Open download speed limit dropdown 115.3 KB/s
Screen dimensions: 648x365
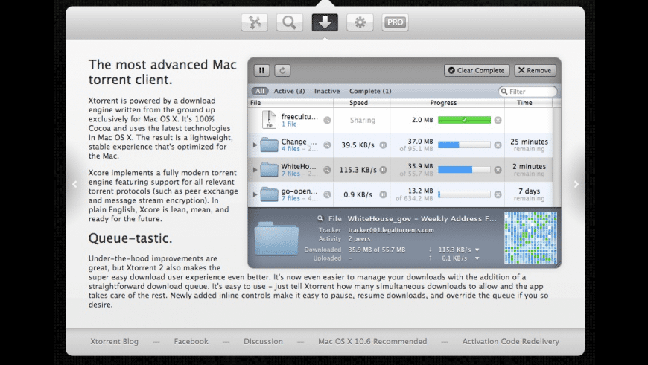click(x=477, y=250)
